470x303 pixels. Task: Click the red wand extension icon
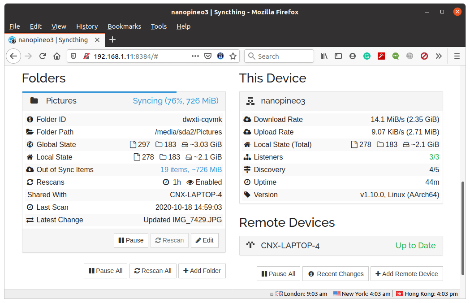coord(381,56)
